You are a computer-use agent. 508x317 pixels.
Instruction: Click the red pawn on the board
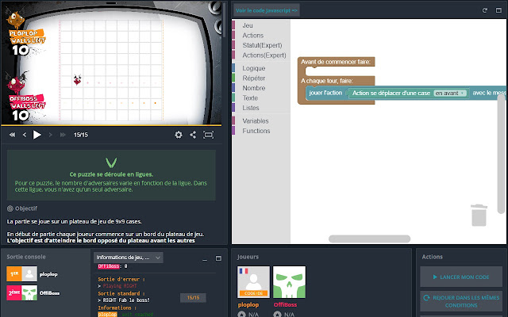click(x=77, y=79)
